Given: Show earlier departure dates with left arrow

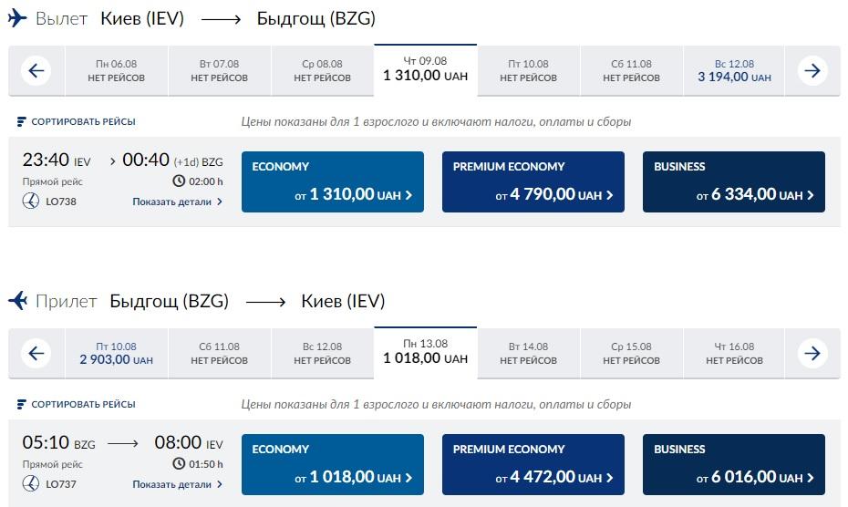Looking at the screenshot, I should [x=36, y=70].
